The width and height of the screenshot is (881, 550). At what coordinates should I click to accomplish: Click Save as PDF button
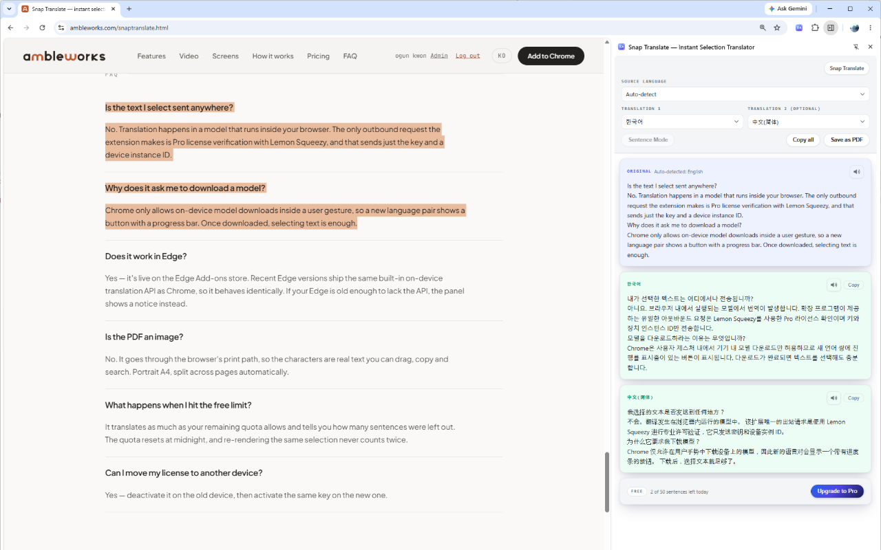(x=847, y=140)
